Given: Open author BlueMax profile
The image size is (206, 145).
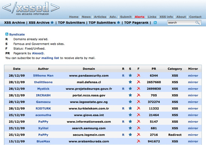Looking at the screenshot, I should pos(43,141).
